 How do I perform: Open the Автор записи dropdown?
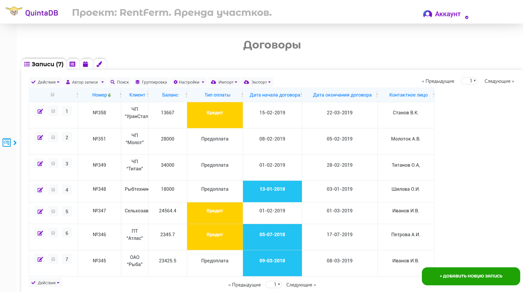(85, 82)
